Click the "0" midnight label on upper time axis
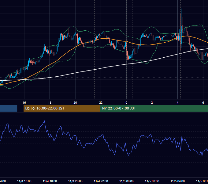 126,103
